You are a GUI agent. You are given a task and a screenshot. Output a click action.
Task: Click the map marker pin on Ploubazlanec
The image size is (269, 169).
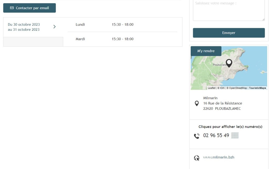coord(229,63)
